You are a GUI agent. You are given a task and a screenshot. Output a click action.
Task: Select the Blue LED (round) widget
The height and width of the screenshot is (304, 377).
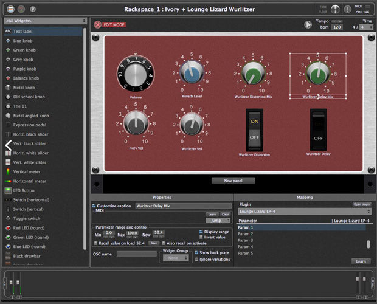tap(43, 247)
